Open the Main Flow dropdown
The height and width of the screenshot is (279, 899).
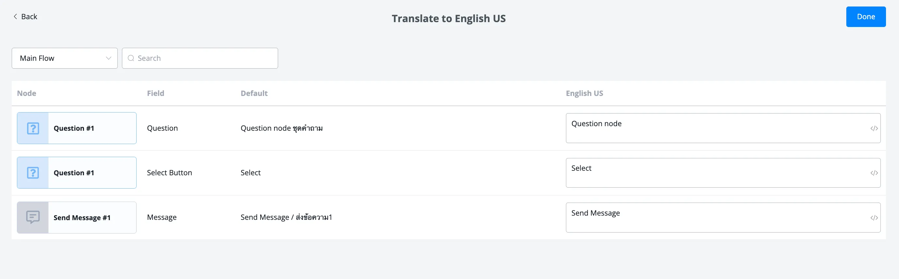(65, 58)
